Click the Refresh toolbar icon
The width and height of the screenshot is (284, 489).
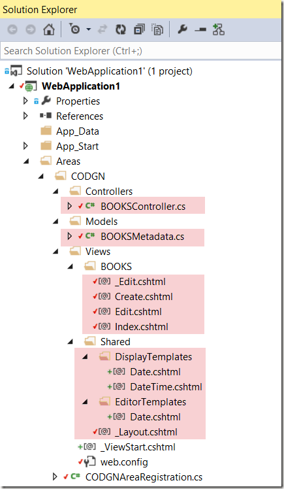(x=121, y=29)
